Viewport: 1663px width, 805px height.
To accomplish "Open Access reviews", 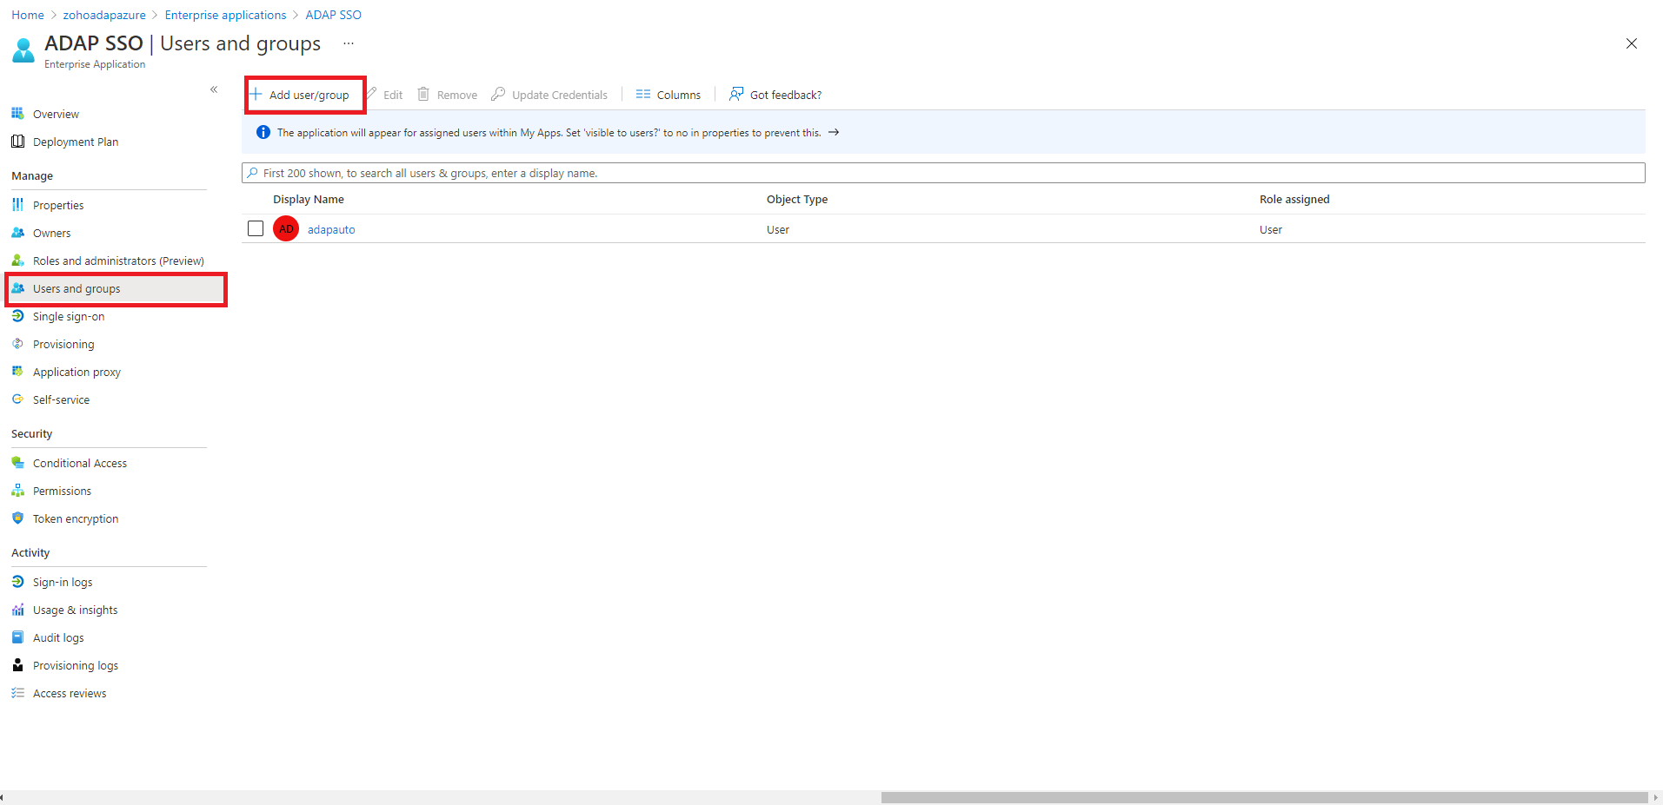I will [70, 693].
